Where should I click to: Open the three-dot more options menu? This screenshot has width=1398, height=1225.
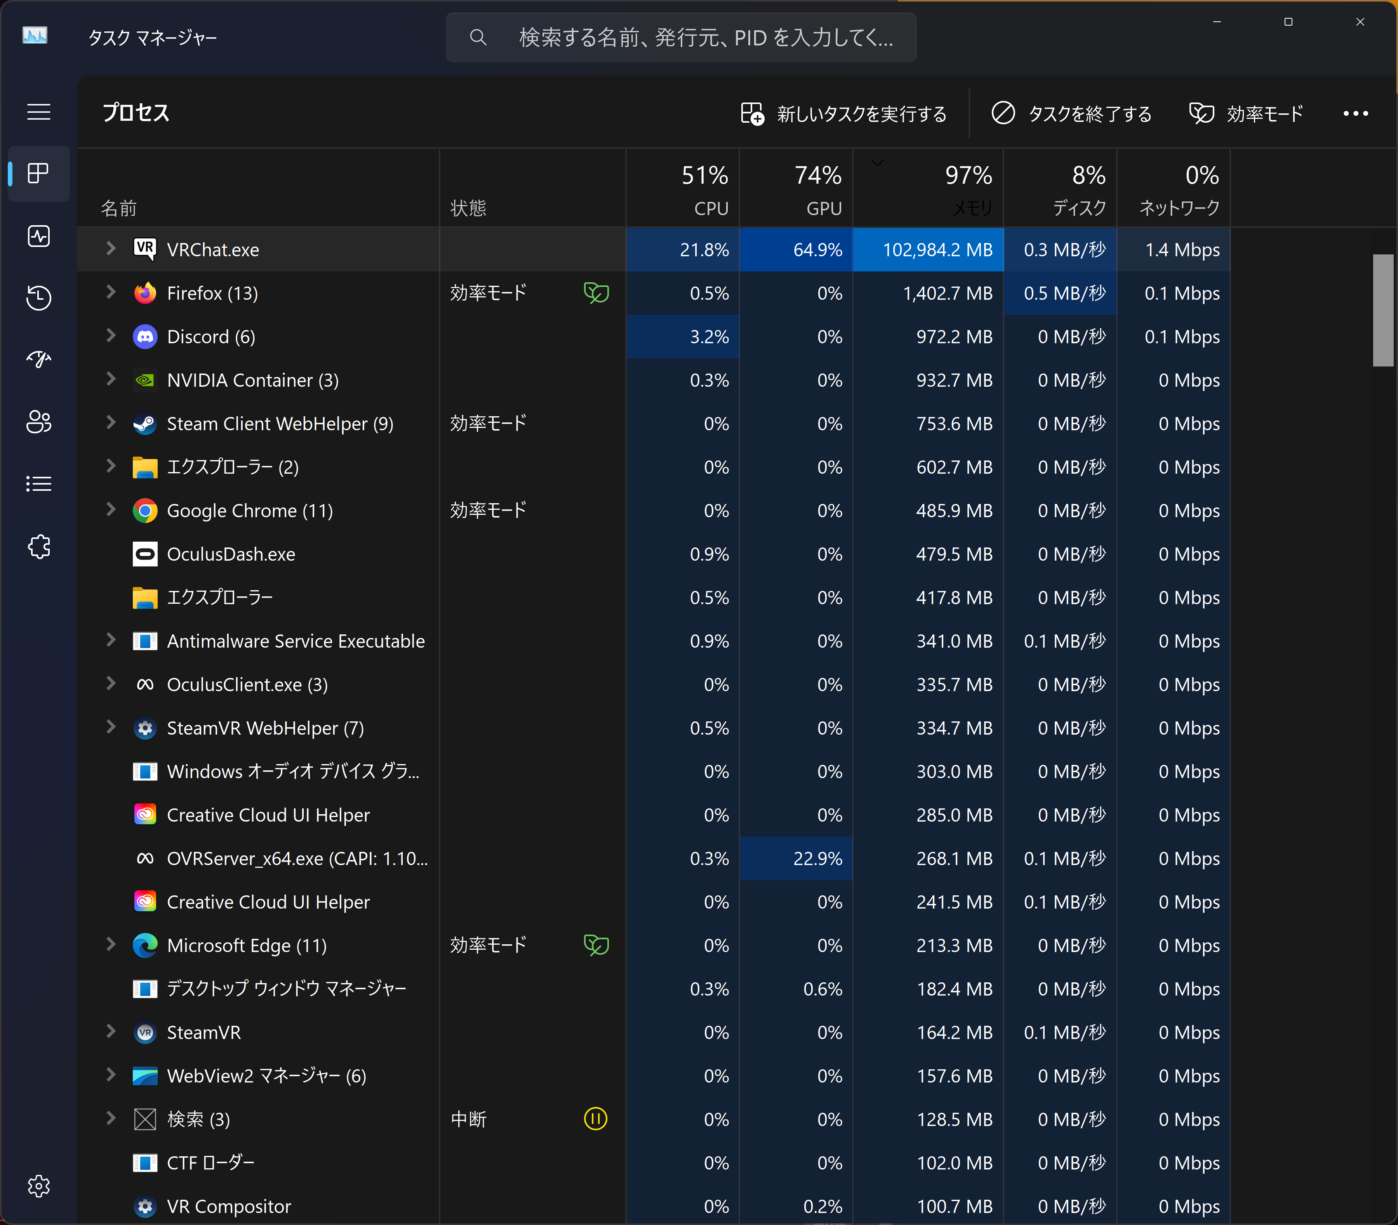coord(1356,113)
